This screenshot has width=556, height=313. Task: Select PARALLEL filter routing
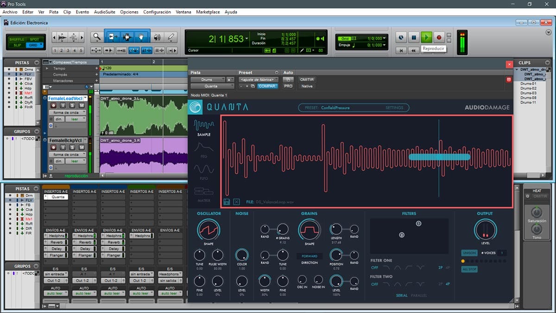[419, 295]
